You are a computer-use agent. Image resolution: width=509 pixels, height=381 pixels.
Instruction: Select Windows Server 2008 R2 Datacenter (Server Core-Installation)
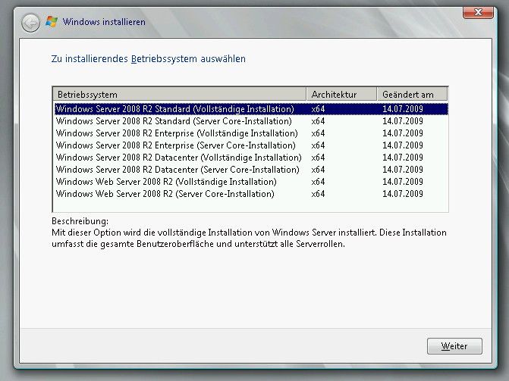251,170
